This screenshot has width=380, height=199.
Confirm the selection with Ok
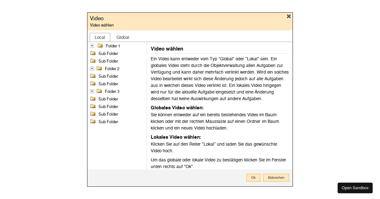(x=253, y=178)
